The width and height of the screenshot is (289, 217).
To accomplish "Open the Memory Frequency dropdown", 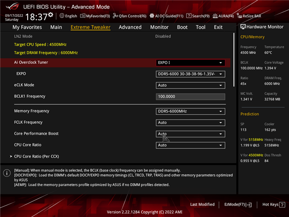I will tap(190, 111).
